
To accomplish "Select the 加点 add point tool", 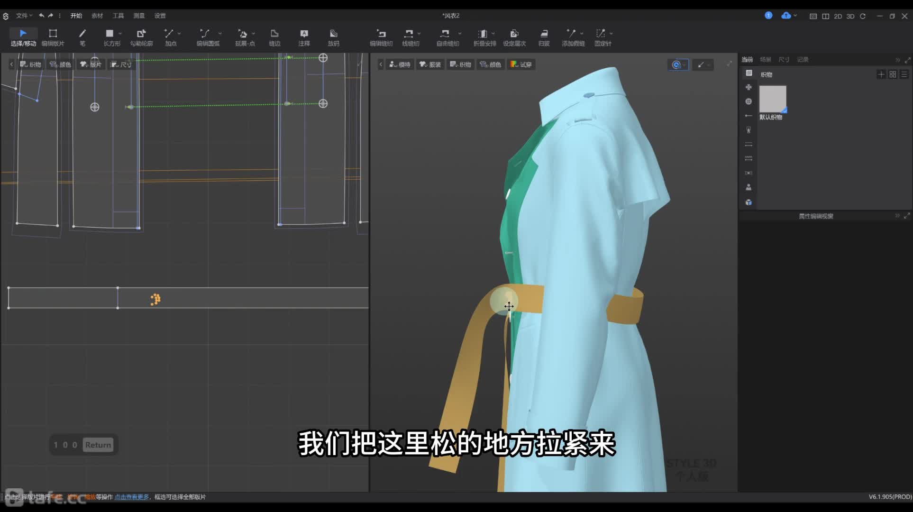I will [x=170, y=37].
